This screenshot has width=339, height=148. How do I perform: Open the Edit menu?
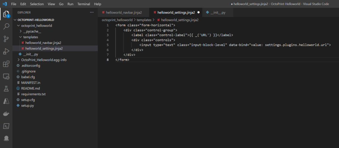23,4
